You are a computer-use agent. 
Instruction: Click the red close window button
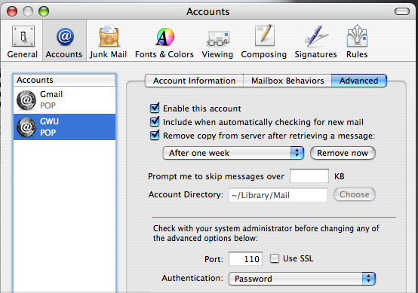[x=12, y=11]
